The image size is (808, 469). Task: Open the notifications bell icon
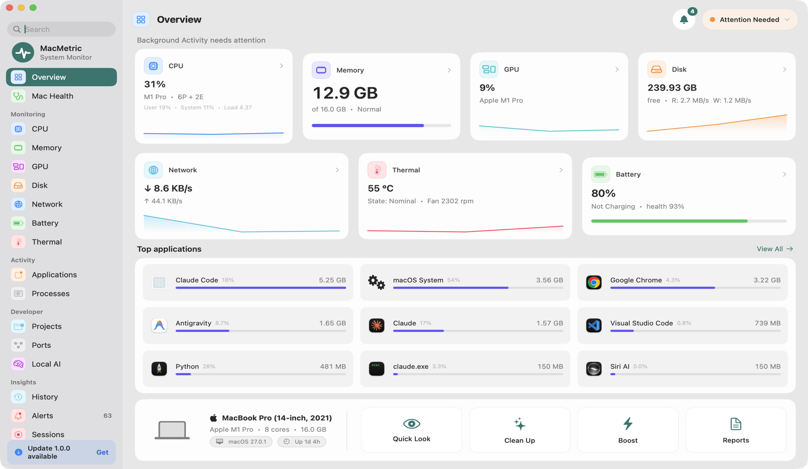tap(684, 19)
